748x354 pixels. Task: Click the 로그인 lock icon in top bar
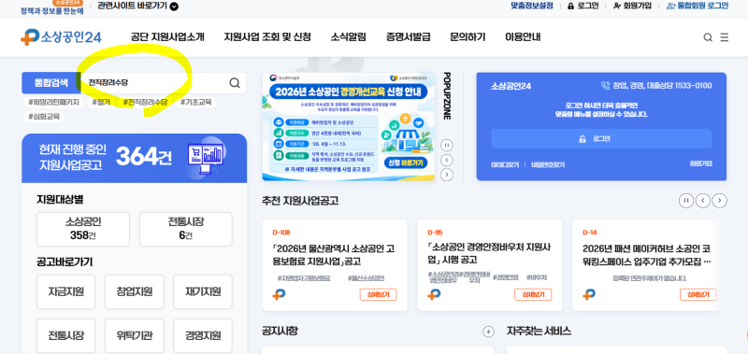coord(570,7)
